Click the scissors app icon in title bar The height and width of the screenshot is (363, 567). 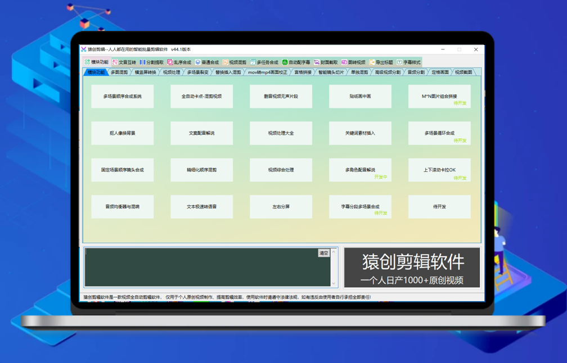[83, 49]
